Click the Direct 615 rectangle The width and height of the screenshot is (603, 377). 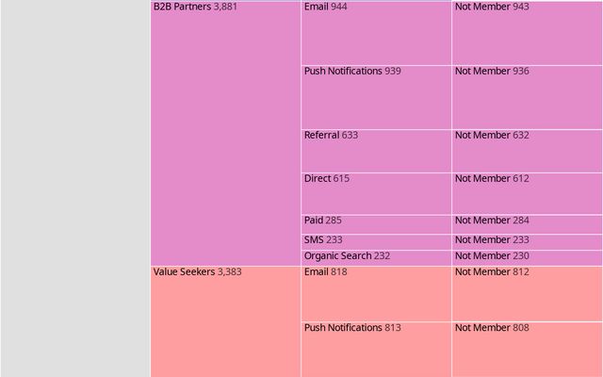point(376,193)
